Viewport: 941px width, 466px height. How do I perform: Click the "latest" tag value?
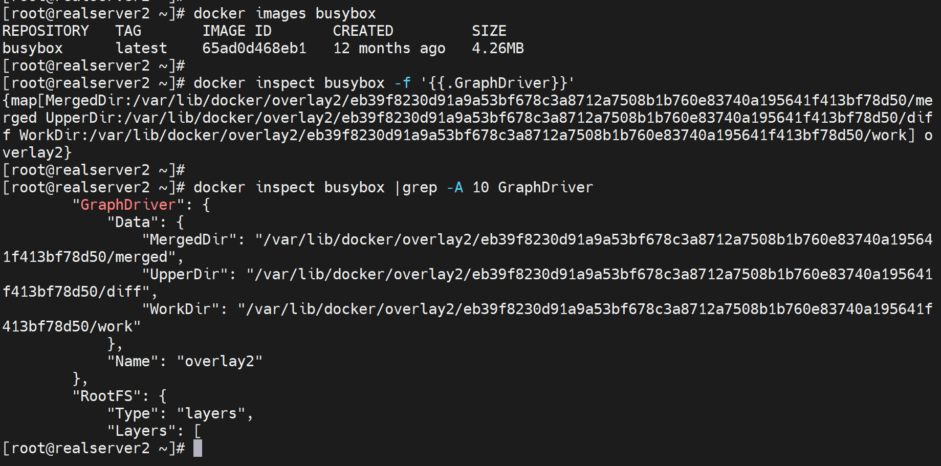click(x=141, y=49)
